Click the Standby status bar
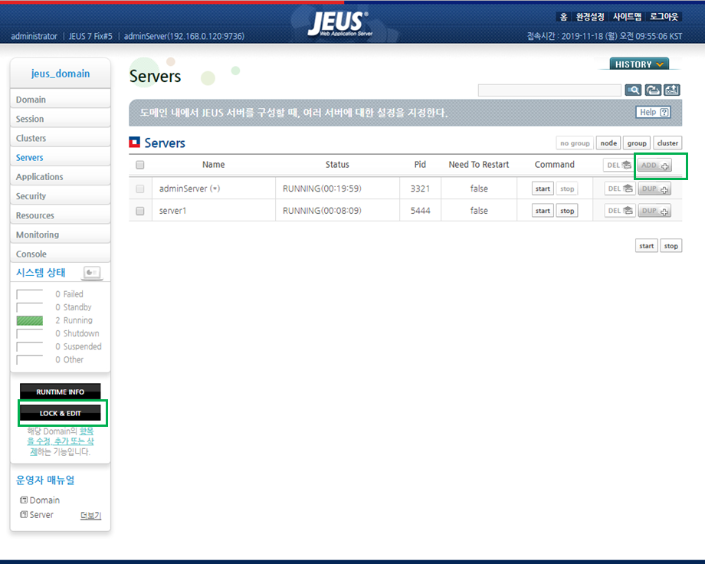The width and height of the screenshot is (705, 564). (30, 307)
